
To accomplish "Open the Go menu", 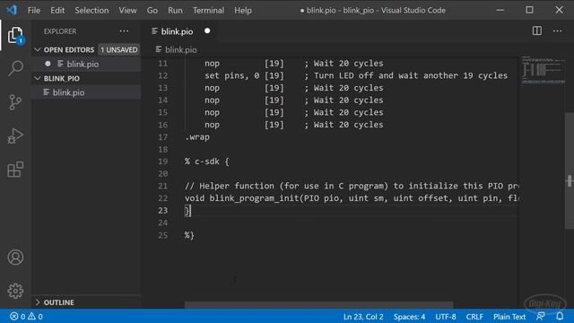I will pos(152,10).
